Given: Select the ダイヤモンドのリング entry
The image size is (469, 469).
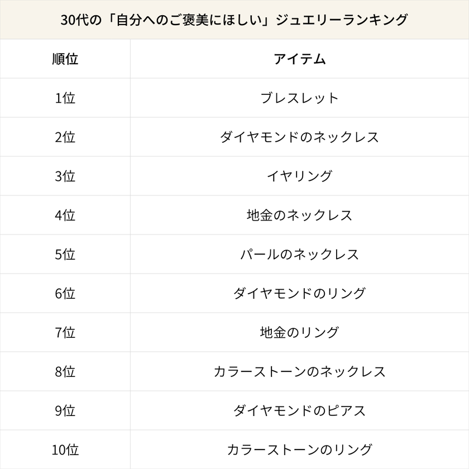Looking at the screenshot, I should (299, 294).
